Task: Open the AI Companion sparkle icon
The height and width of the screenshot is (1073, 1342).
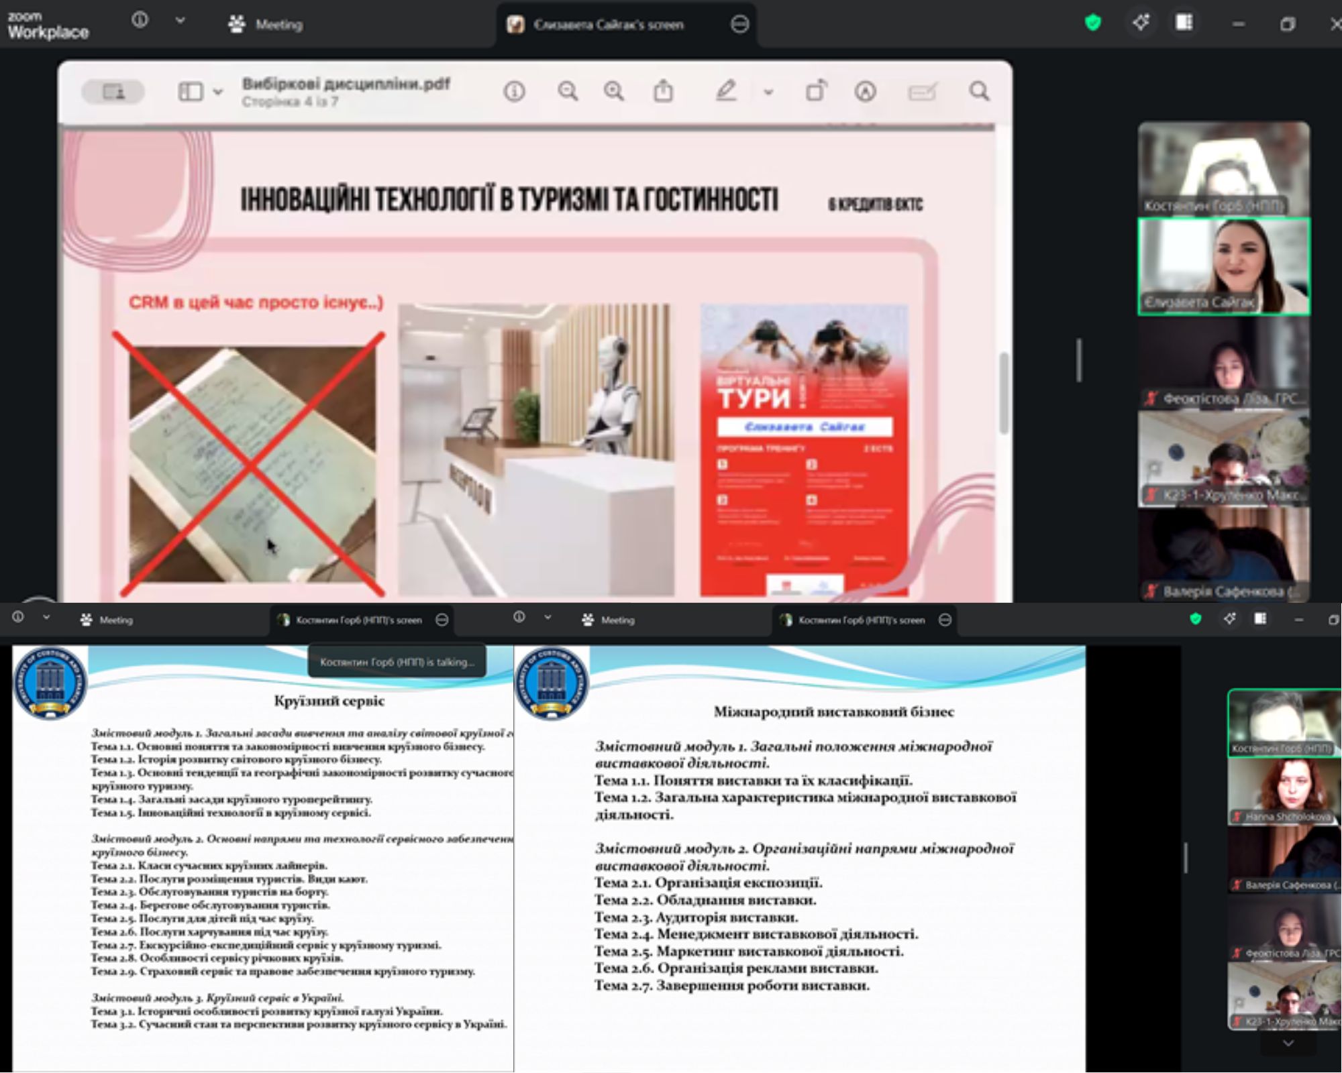Action: (x=1141, y=23)
